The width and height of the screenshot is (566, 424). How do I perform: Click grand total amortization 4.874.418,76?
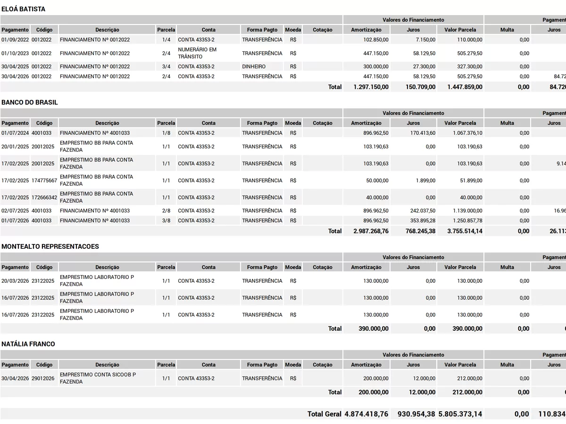point(367,414)
